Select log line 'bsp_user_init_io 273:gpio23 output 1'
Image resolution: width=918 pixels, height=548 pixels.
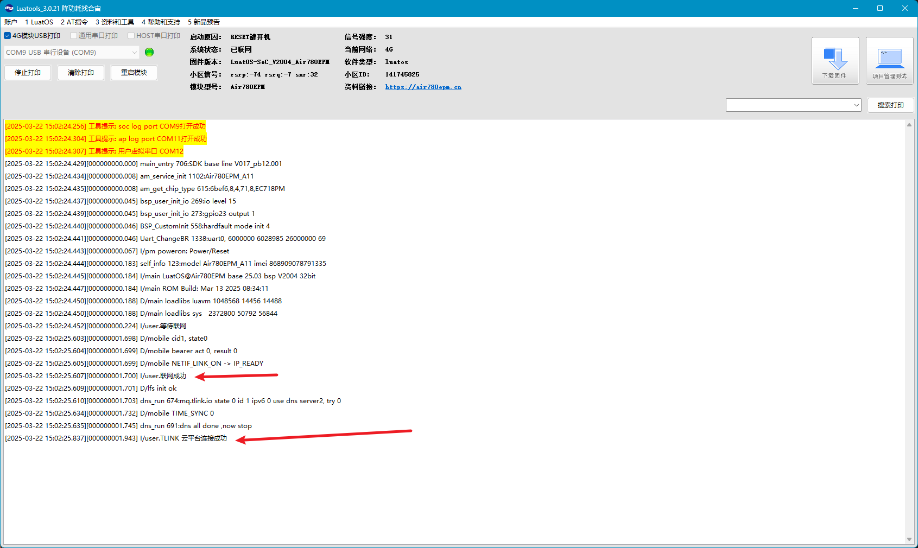[x=130, y=214]
